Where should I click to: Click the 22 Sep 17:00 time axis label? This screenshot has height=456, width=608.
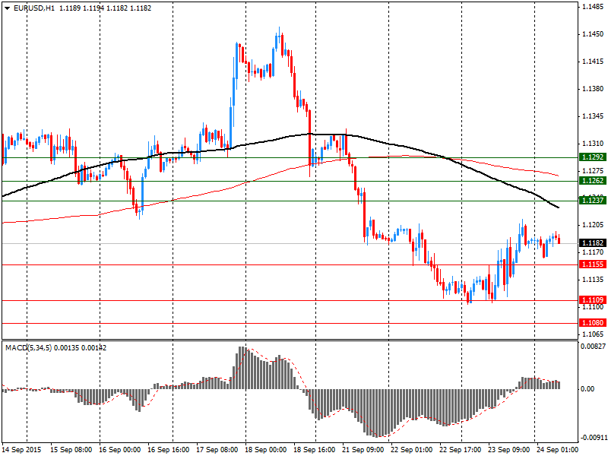461,450
